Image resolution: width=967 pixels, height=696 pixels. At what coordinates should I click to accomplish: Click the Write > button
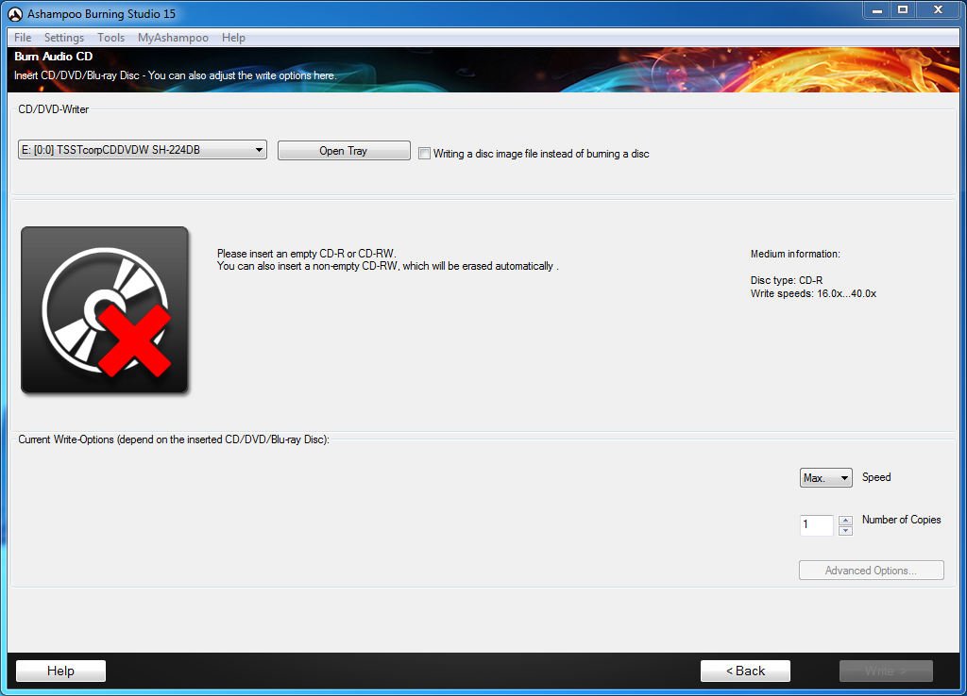[886, 671]
